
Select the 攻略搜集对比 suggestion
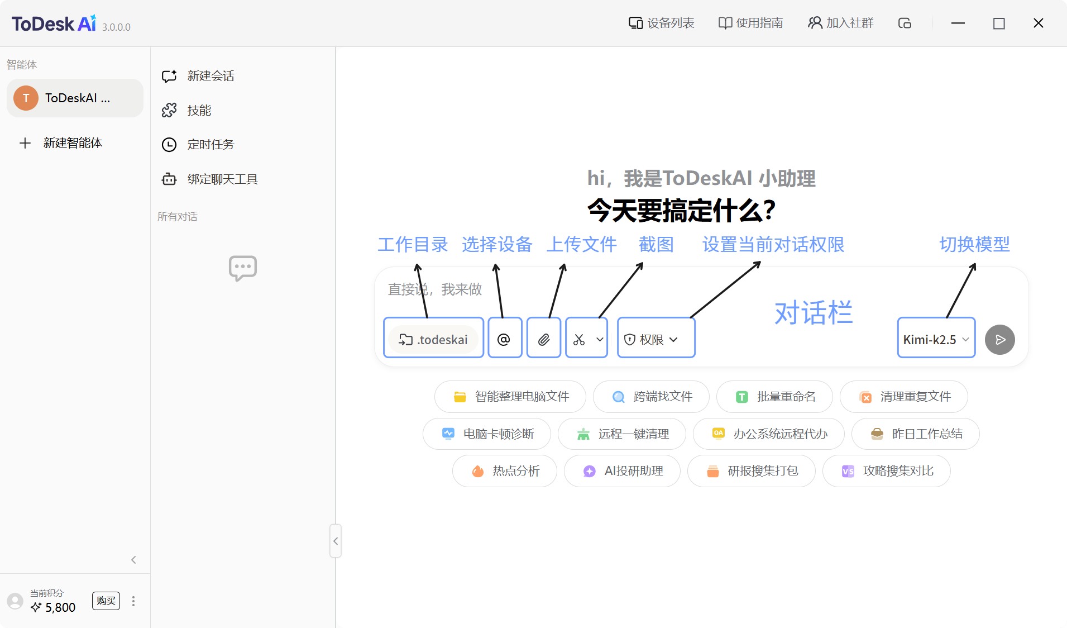[887, 471]
